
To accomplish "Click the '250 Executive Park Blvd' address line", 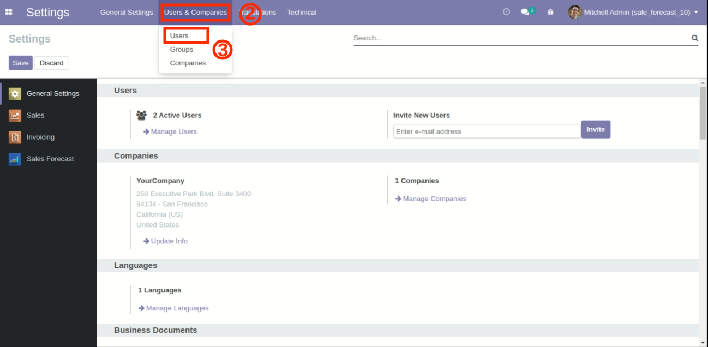I will pyautogui.click(x=194, y=194).
